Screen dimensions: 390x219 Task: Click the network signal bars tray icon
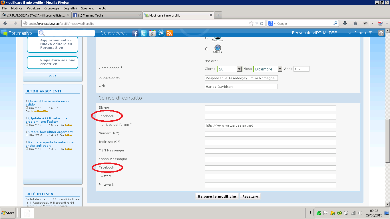353,213
